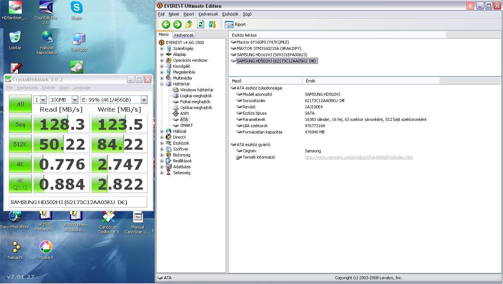
Task: Select the Sebesség tree item
Action: click(181, 173)
